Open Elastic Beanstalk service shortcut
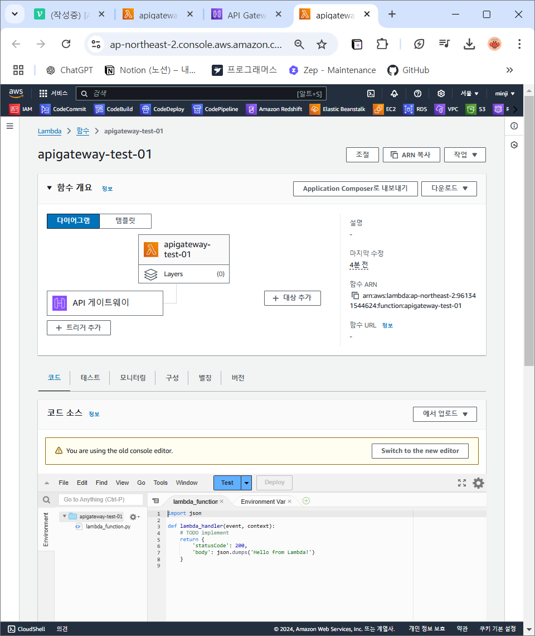This screenshot has width=535, height=636. [x=338, y=109]
